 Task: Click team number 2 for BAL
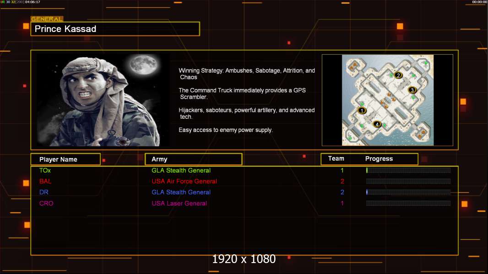coord(342,181)
